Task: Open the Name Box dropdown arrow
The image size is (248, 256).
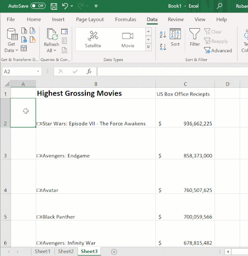Action: 38,72
